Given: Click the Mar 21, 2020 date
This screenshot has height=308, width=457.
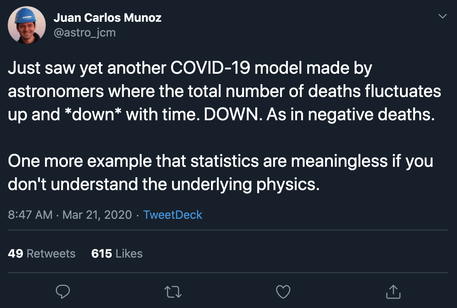Looking at the screenshot, I should tap(97, 215).
